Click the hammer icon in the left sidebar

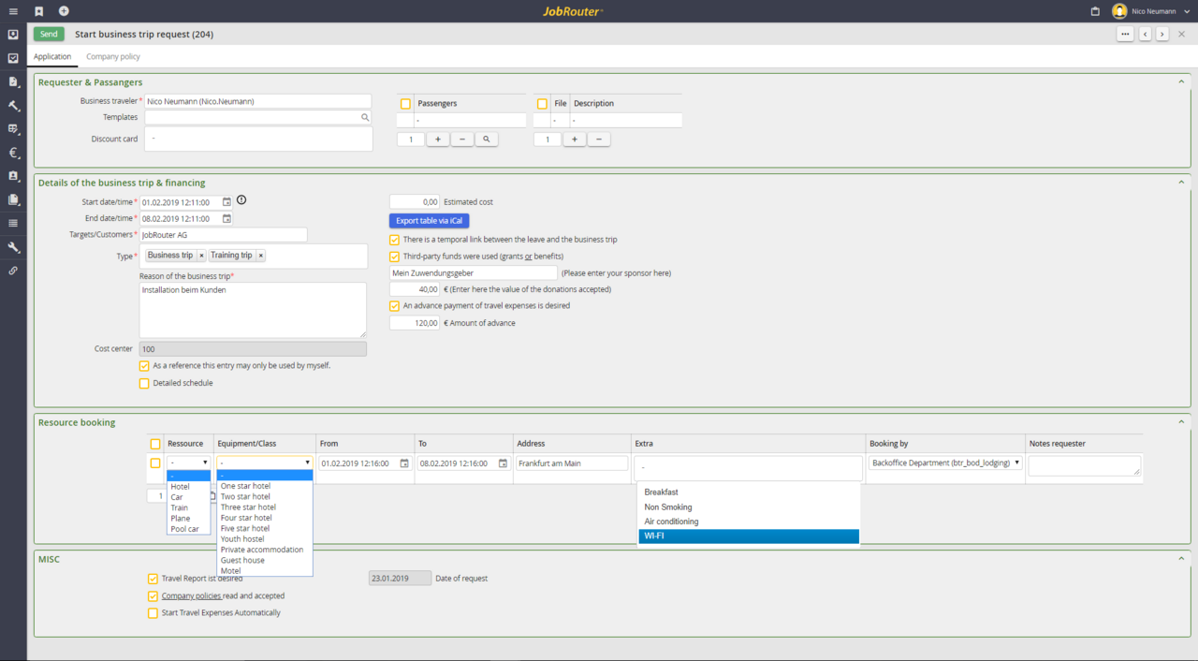(13, 106)
